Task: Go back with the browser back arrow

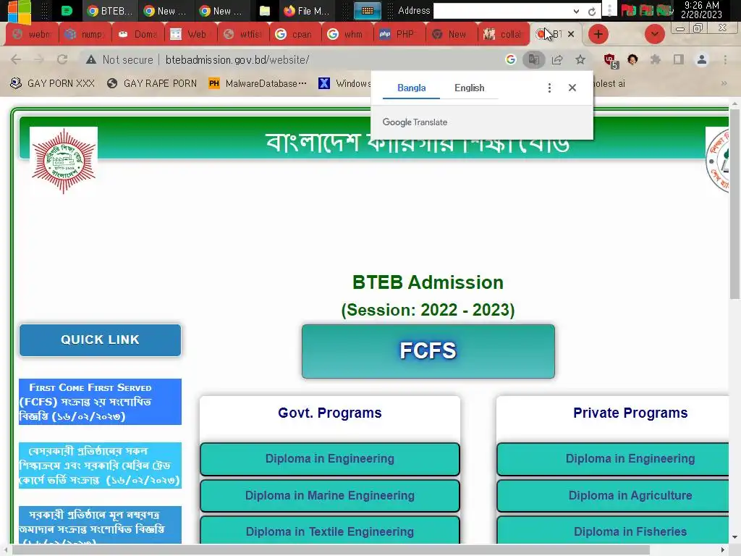Action: (x=16, y=59)
